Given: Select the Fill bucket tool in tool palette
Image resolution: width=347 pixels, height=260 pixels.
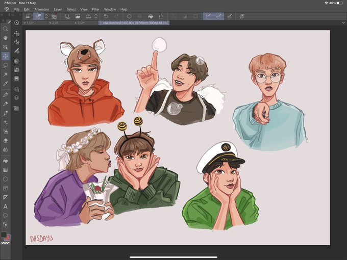Looking at the screenshot, I should (x=5, y=161).
